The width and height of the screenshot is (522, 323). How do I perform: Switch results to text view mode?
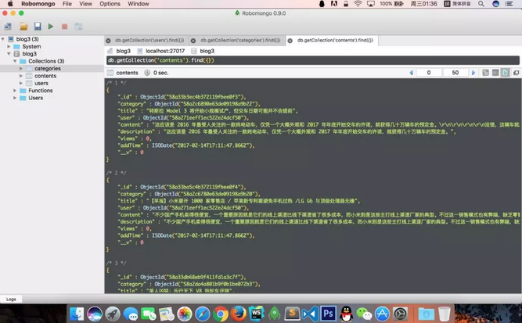505,73
